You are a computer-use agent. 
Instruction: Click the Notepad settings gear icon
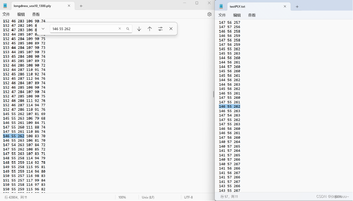[210, 15]
